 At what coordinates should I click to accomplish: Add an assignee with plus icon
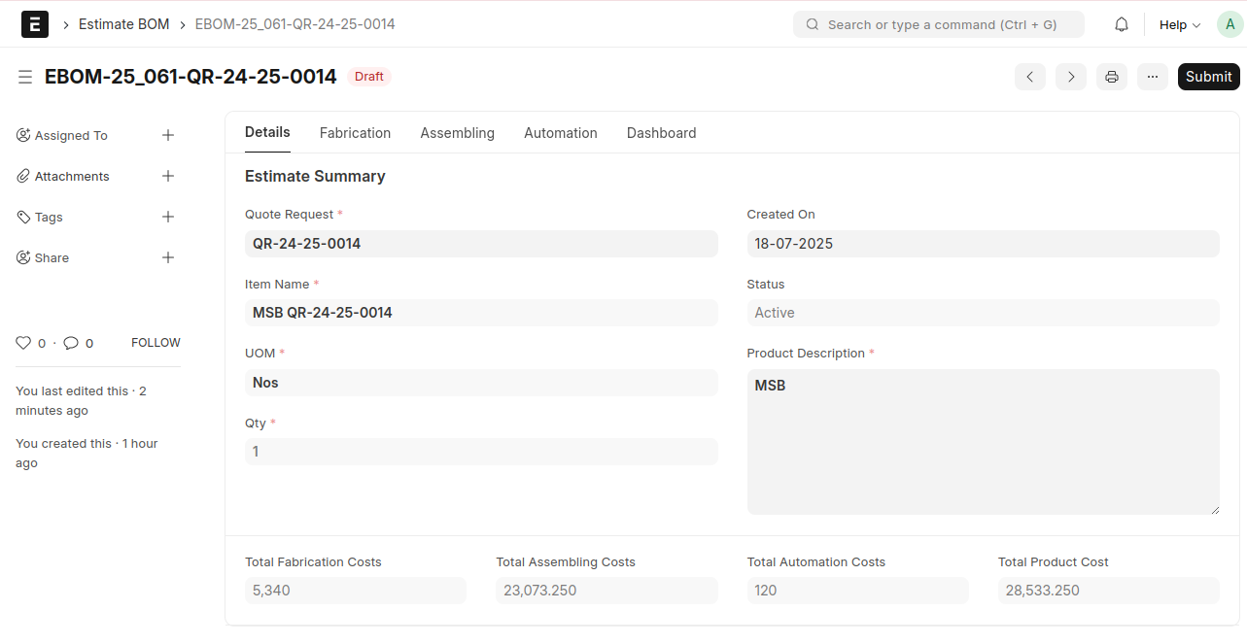click(x=168, y=136)
